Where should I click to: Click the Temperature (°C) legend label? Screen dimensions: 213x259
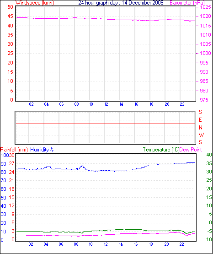pyautogui.click(x=161, y=150)
